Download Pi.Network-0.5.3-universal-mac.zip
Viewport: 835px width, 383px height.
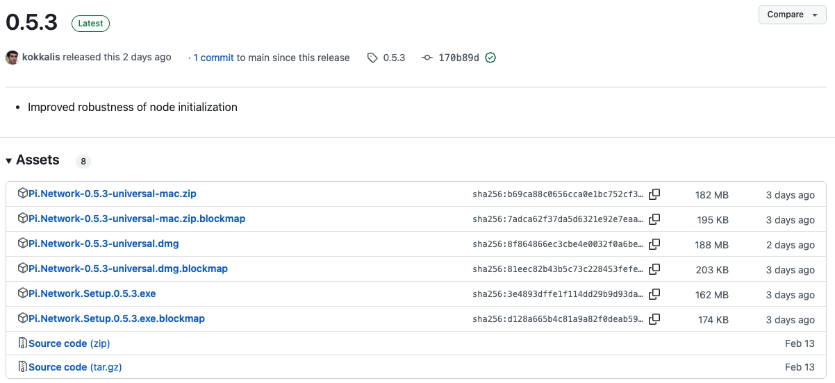(112, 194)
